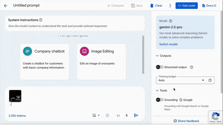The height and width of the screenshot is (125, 223).
Task: Turn on Grounding with Google toggle
Action: [160, 100]
